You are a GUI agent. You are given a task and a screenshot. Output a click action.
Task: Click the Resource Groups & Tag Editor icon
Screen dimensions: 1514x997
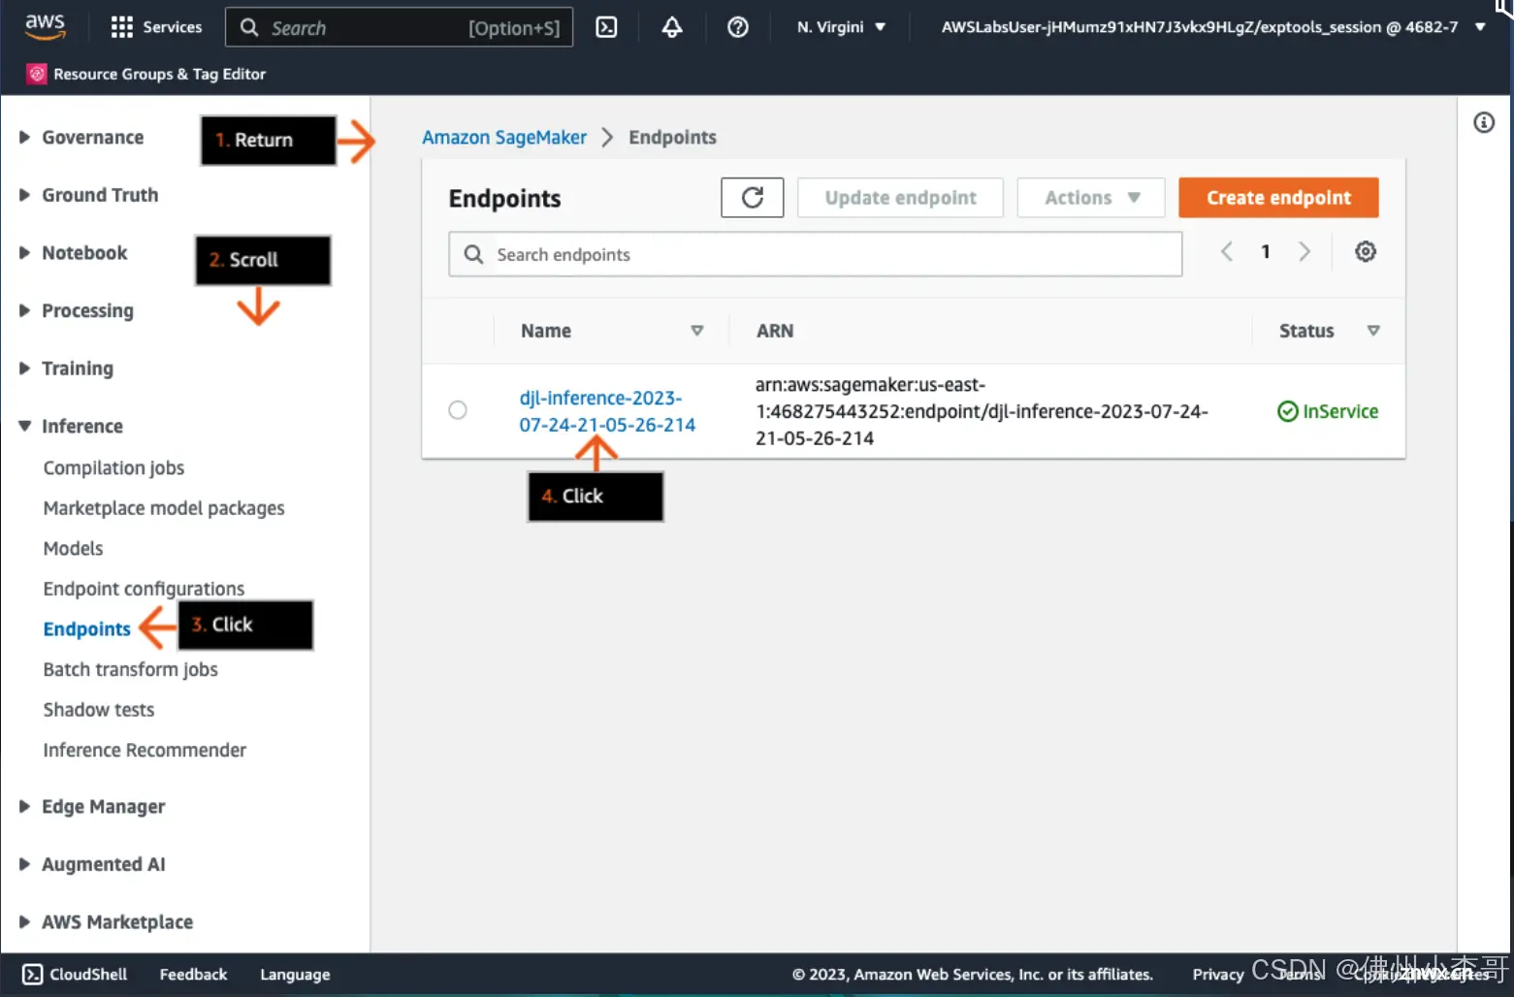(x=37, y=74)
